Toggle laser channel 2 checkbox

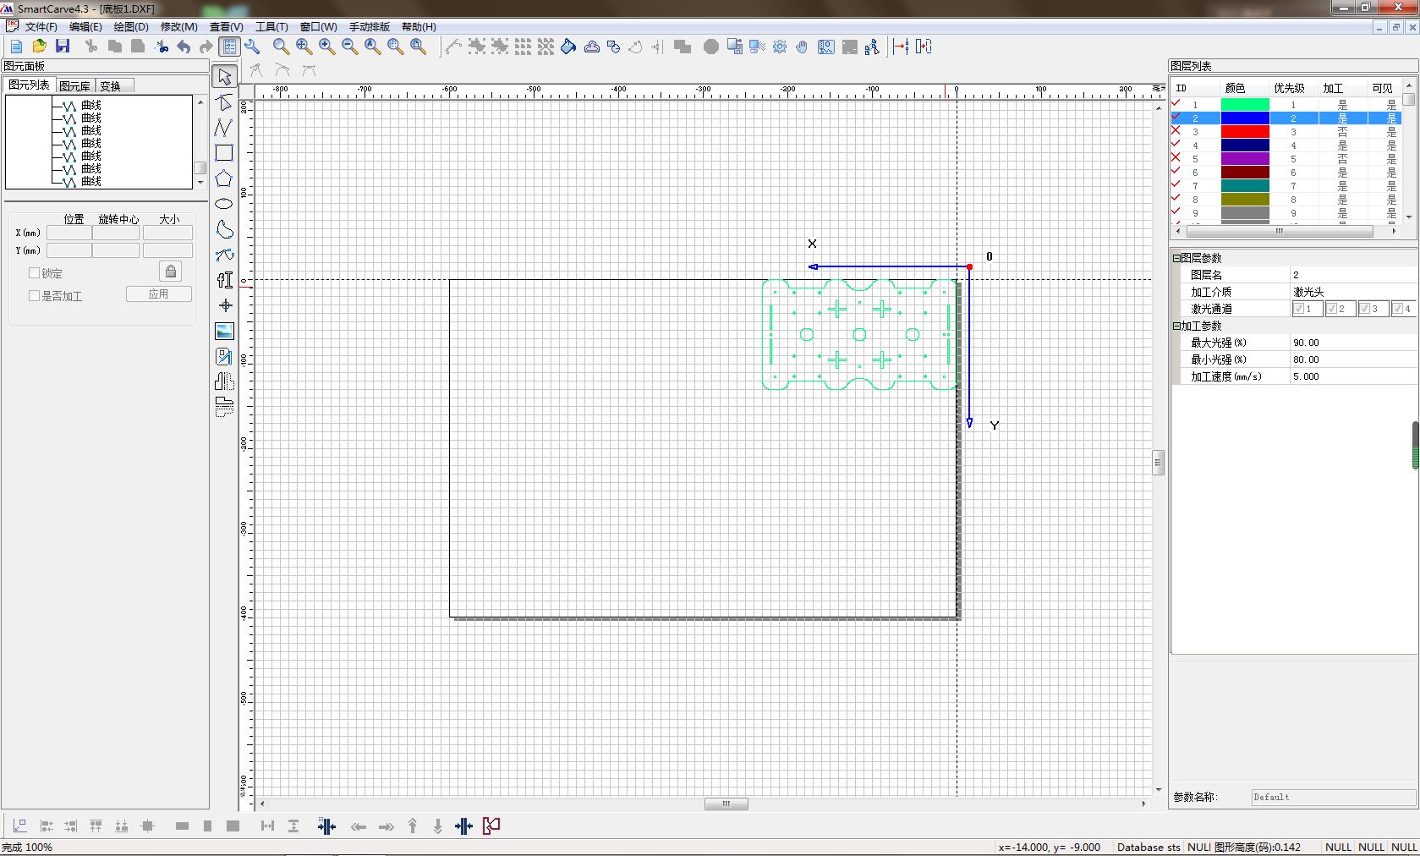point(1332,309)
